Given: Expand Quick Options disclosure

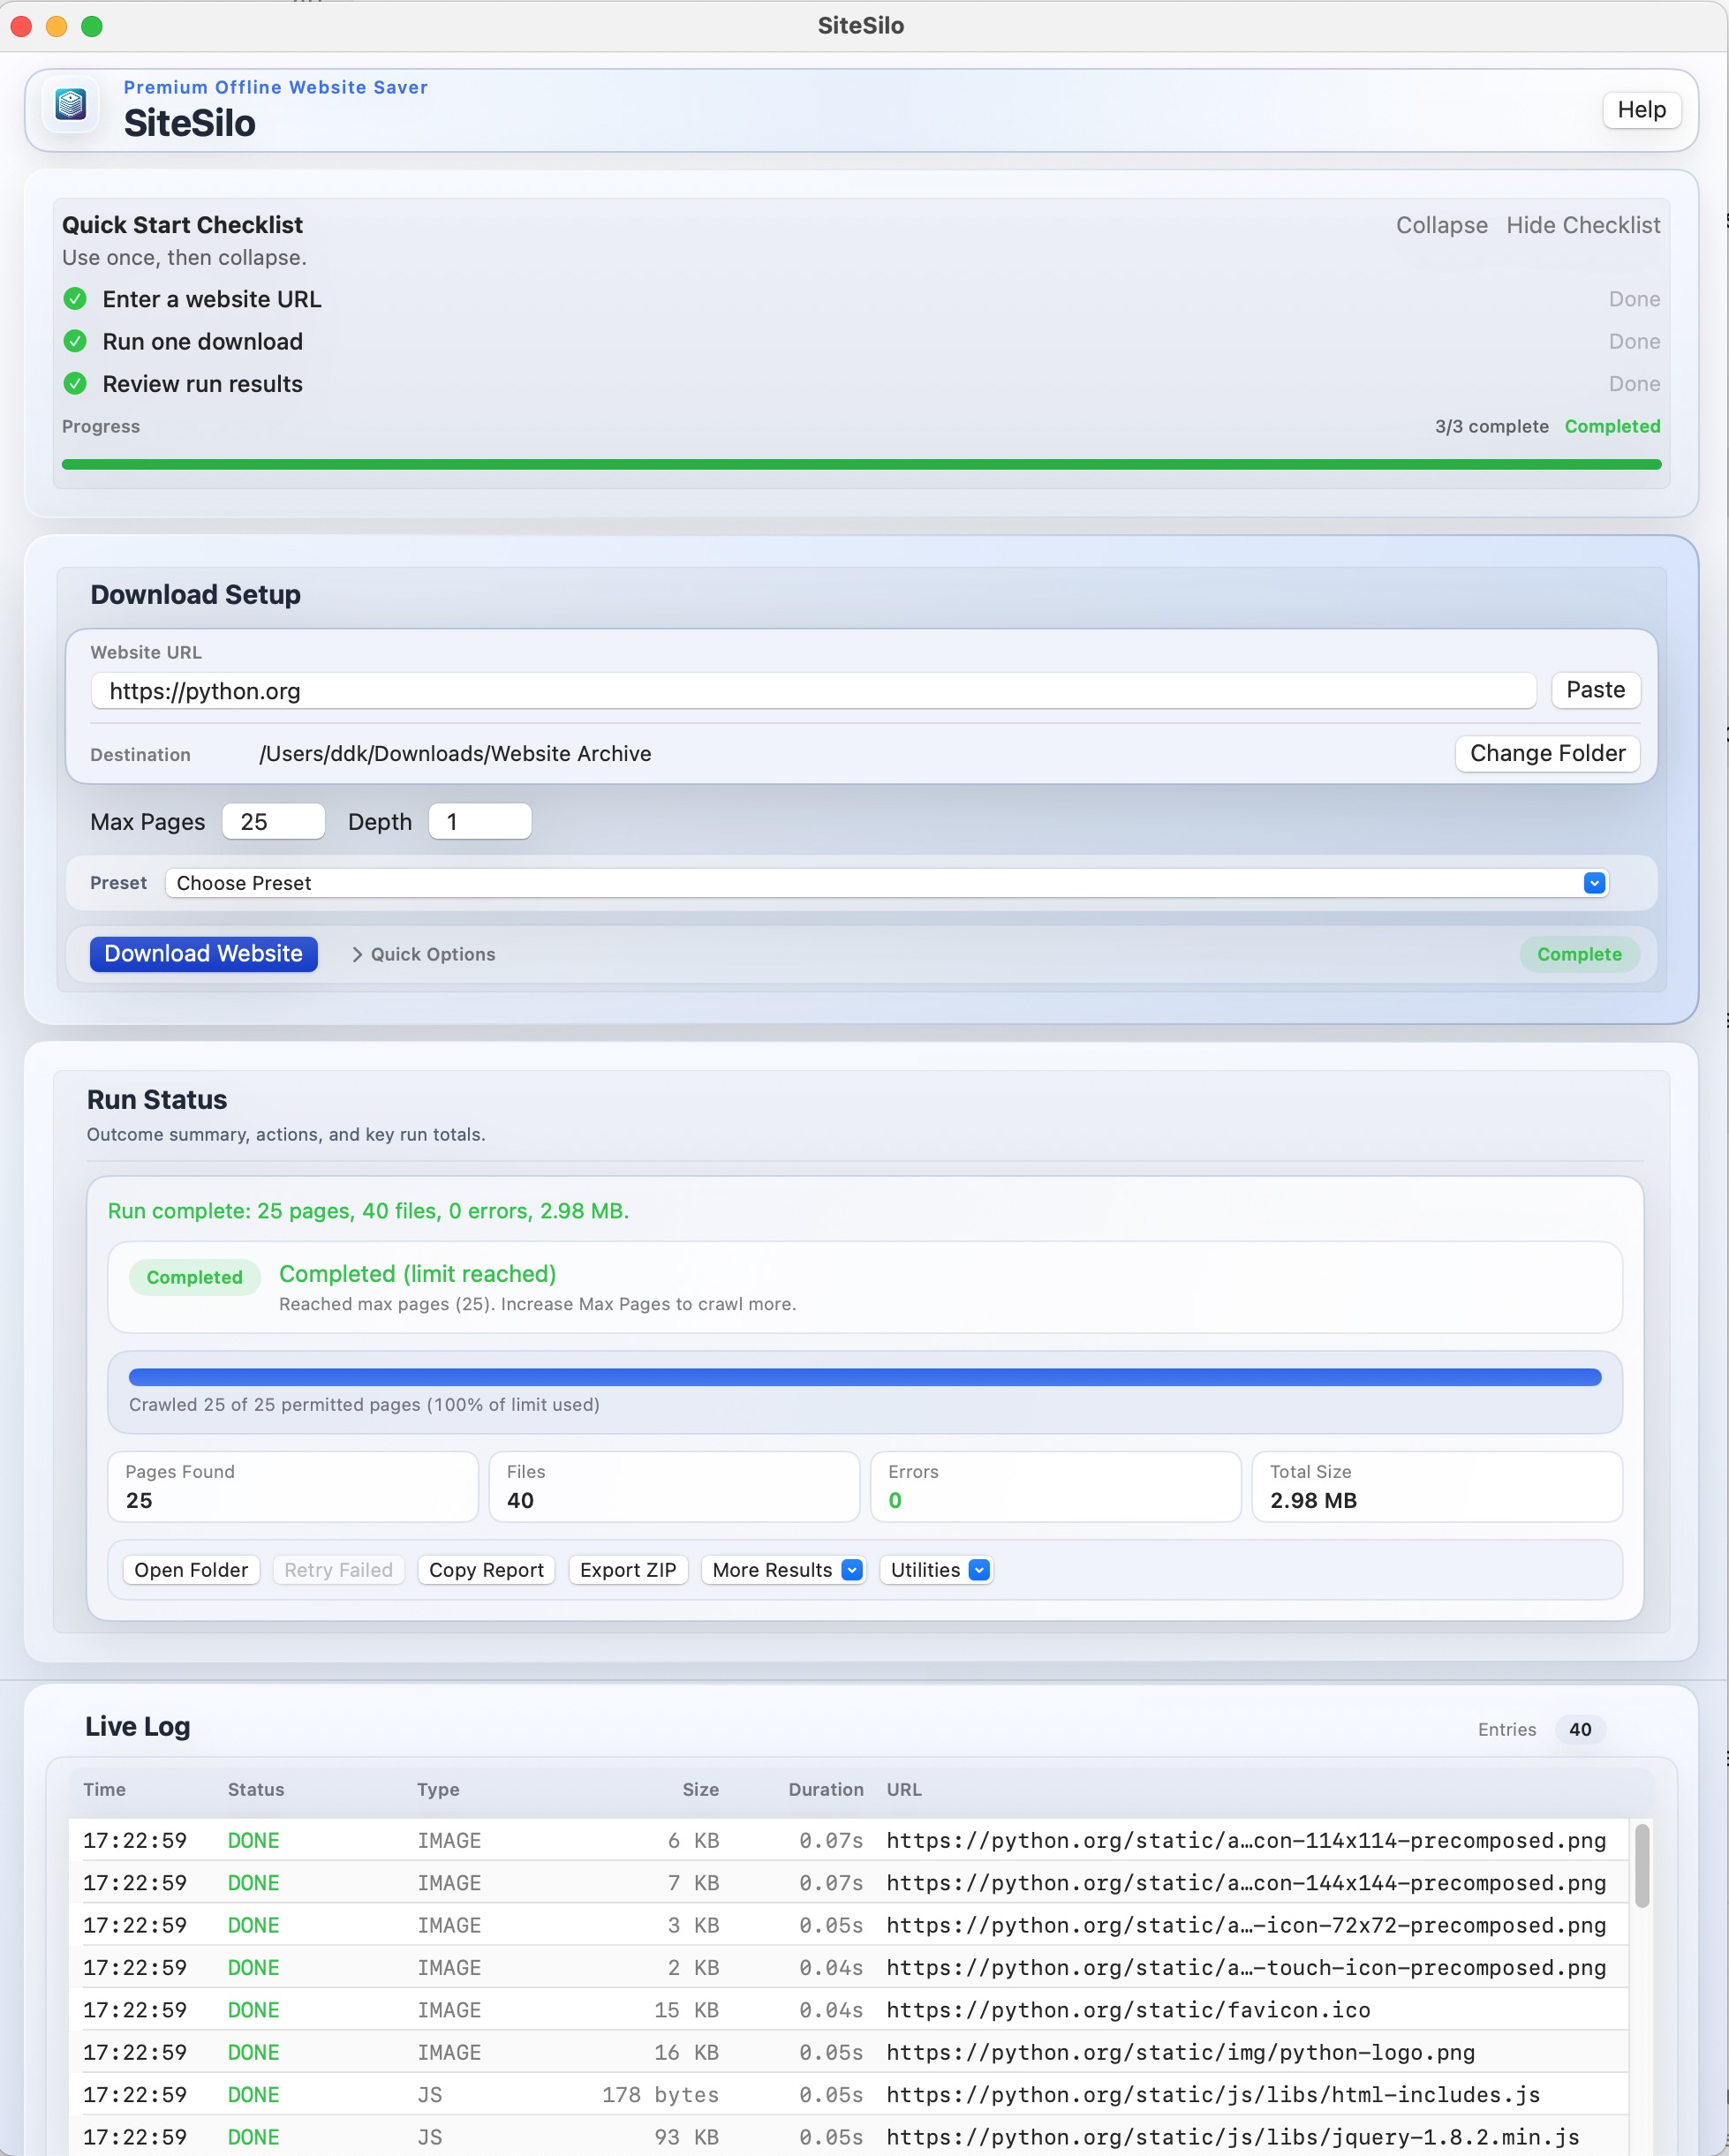Looking at the screenshot, I should [x=423, y=954].
